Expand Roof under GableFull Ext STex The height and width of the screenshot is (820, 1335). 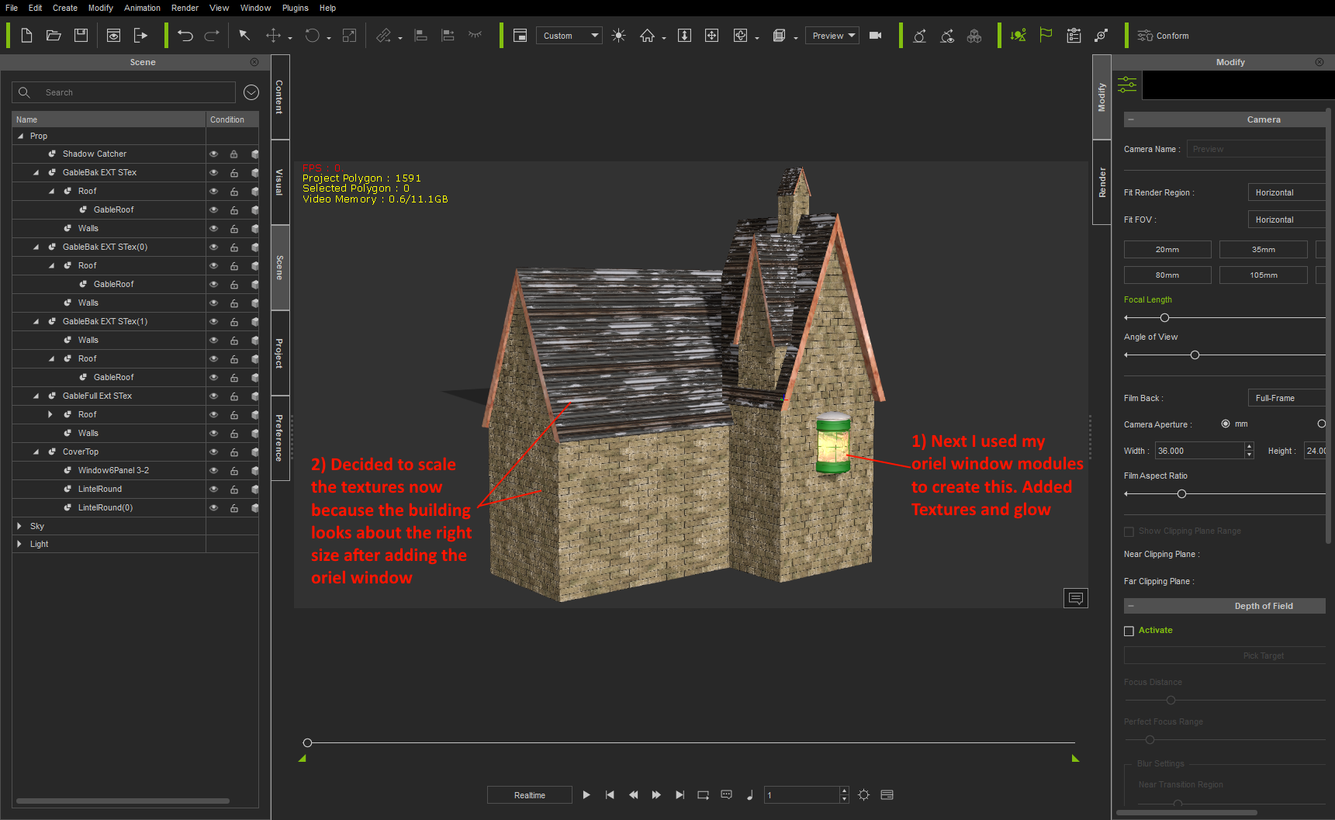(x=50, y=414)
